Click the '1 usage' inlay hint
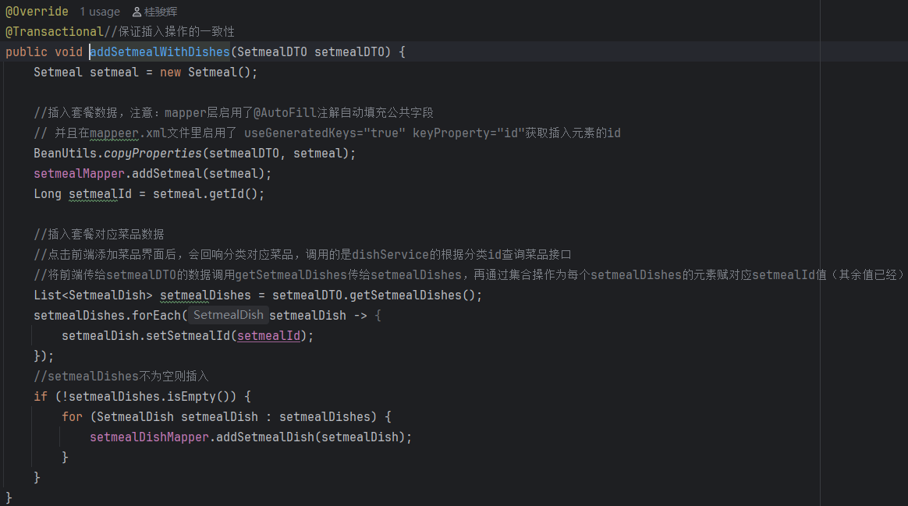 click(100, 12)
